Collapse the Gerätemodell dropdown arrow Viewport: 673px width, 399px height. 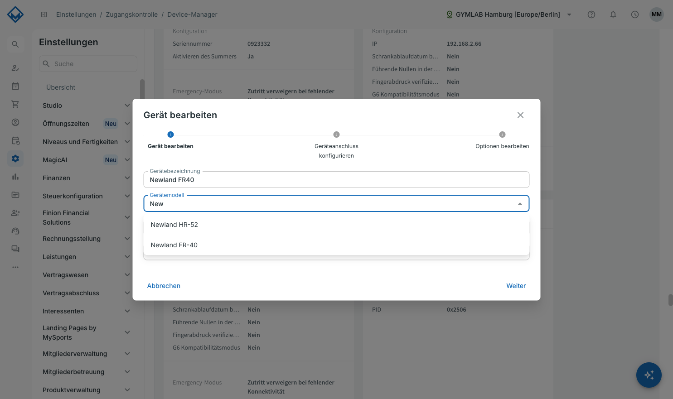click(x=520, y=204)
